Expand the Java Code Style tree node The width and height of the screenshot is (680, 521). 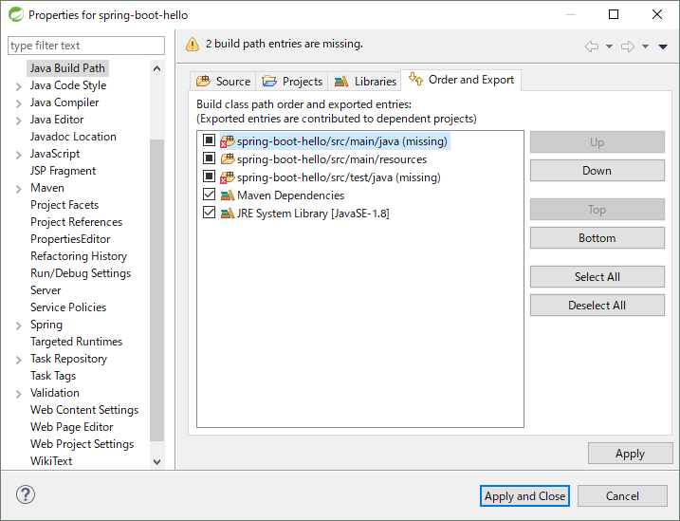(19, 86)
